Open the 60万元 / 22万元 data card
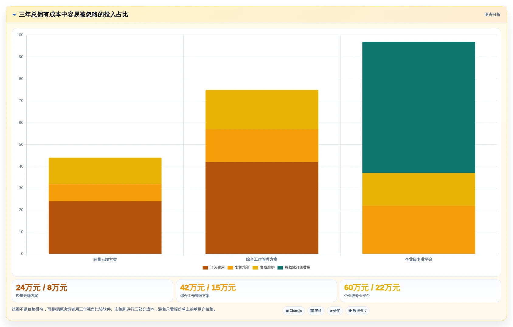513x327 pixels. pos(420,291)
